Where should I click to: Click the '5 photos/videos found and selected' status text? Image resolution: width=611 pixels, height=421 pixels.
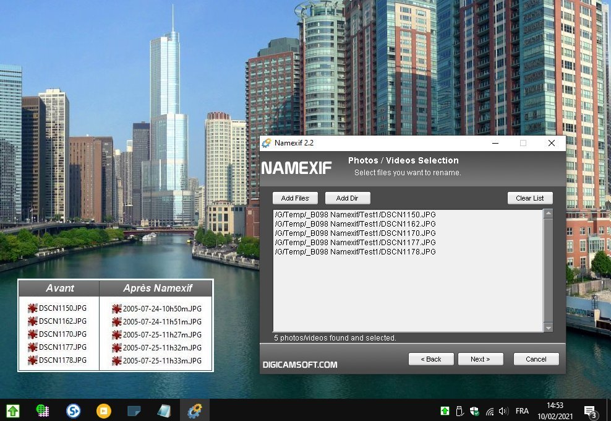point(335,338)
